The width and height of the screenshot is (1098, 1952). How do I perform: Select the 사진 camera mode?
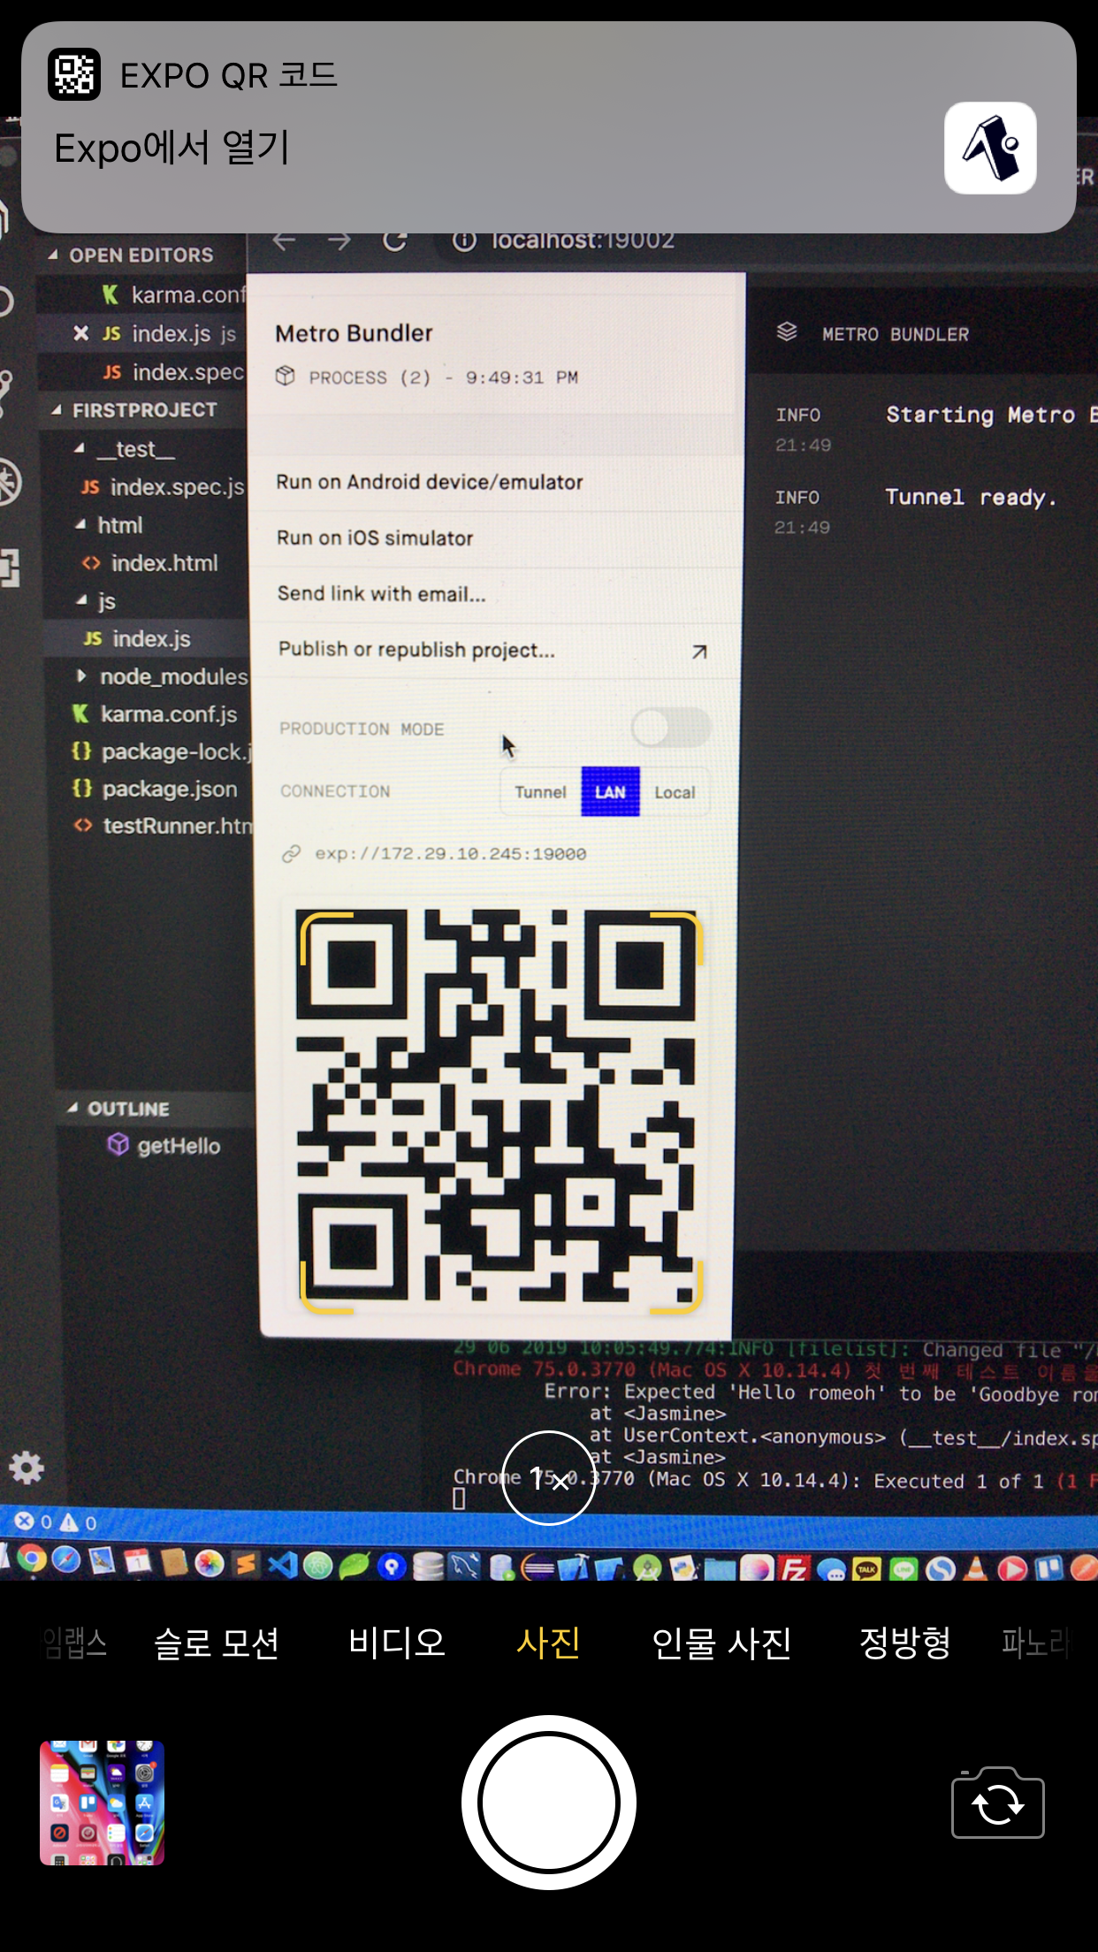click(548, 1643)
